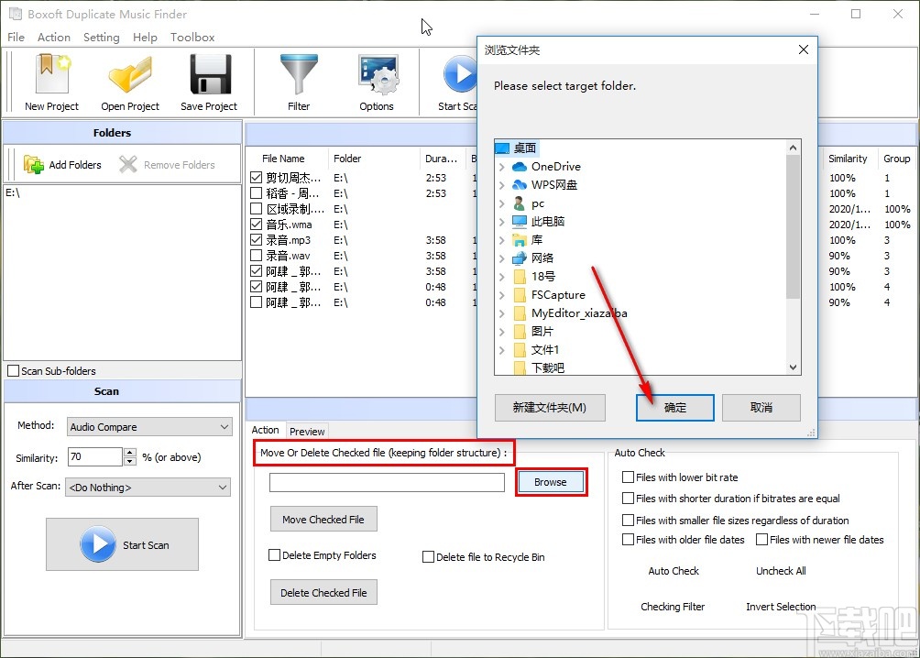
Task: Click the Move Checked File button
Action: point(323,520)
